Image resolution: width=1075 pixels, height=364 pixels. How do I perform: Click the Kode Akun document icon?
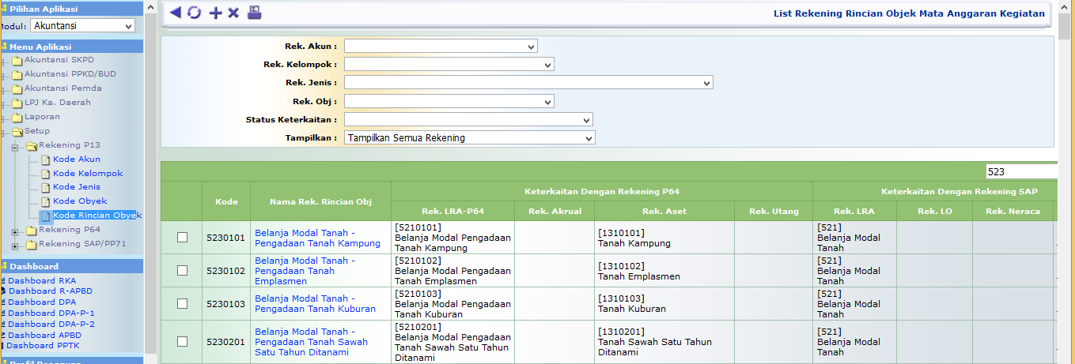[46, 159]
